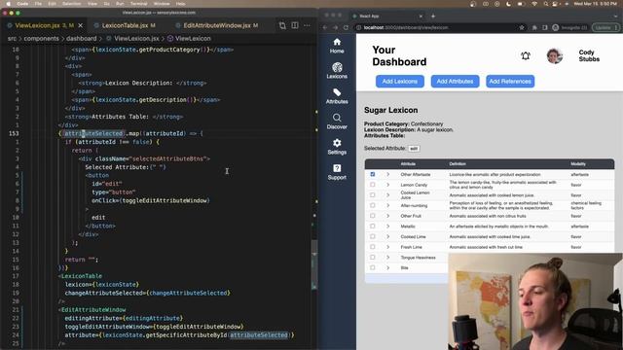
Task: Expand the After-numbing row
Action: pyautogui.click(x=387, y=205)
